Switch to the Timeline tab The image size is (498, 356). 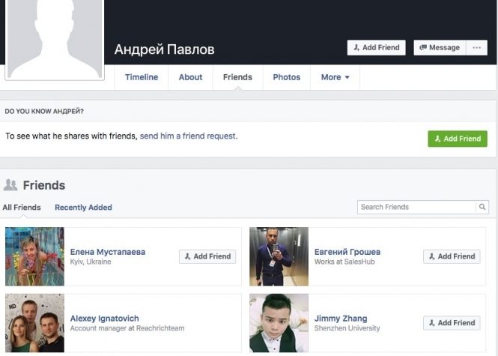pos(142,77)
